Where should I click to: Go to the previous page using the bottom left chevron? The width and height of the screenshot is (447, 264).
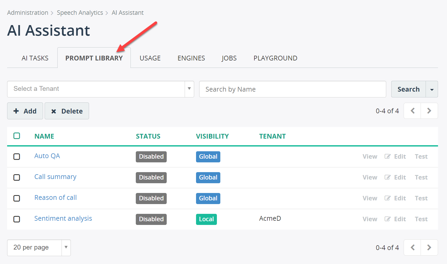[412, 248]
